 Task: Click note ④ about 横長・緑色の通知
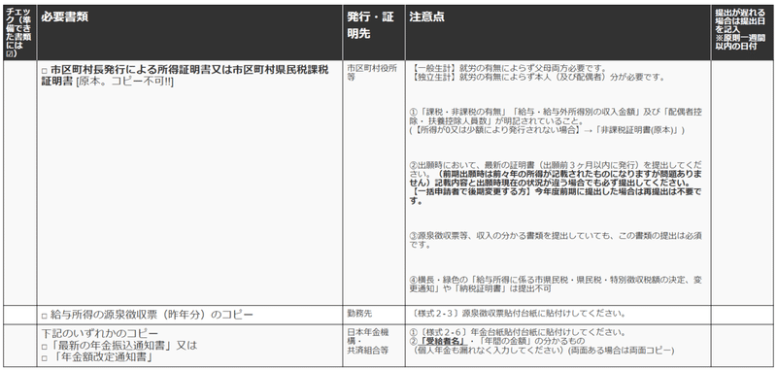(x=556, y=285)
